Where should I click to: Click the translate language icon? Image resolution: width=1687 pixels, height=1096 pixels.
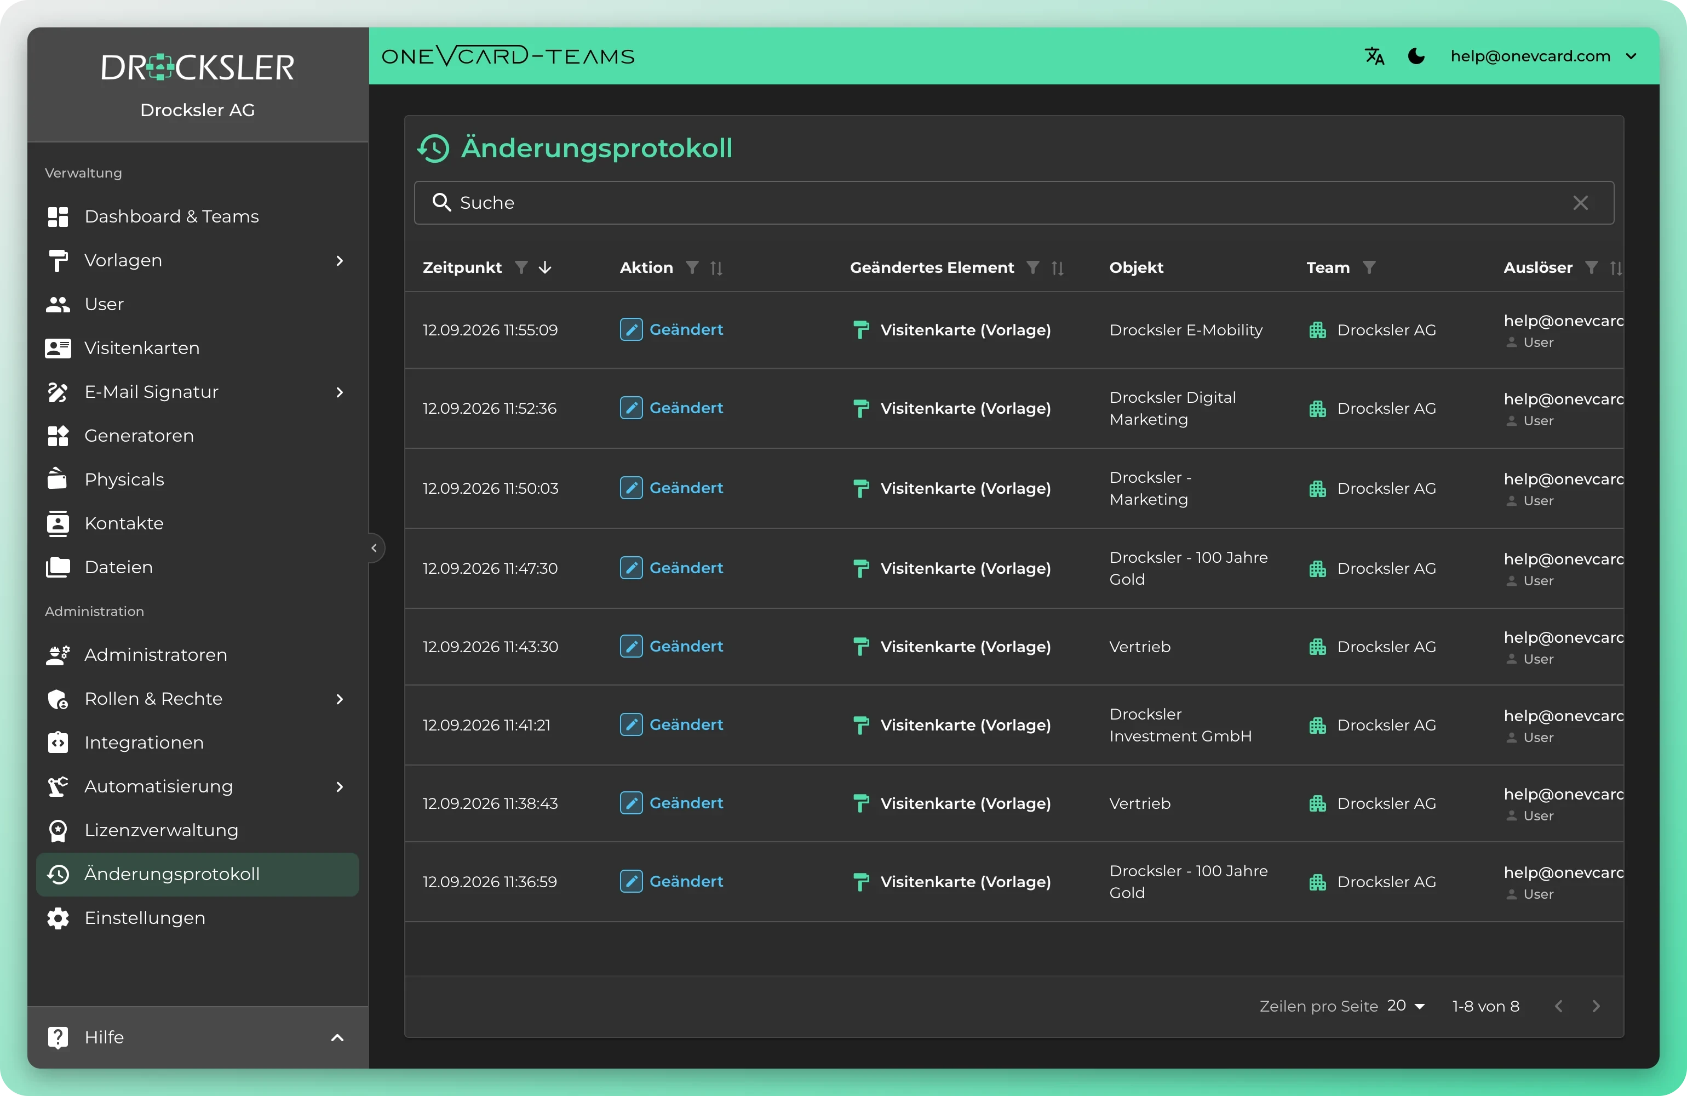click(1374, 56)
